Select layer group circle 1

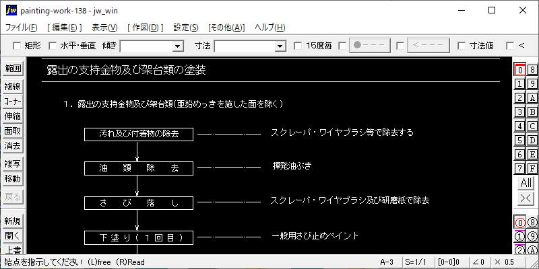520,237
